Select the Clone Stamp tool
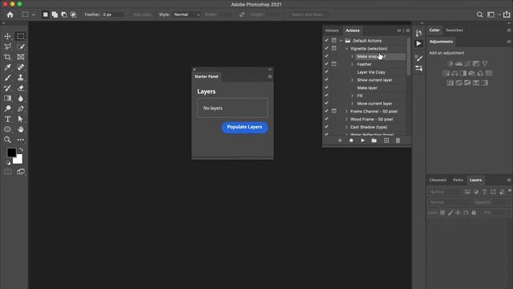Screen dimensions: 513x289 click(21, 78)
